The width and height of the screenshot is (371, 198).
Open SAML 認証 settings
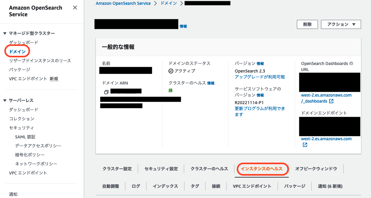tap(25, 137)
